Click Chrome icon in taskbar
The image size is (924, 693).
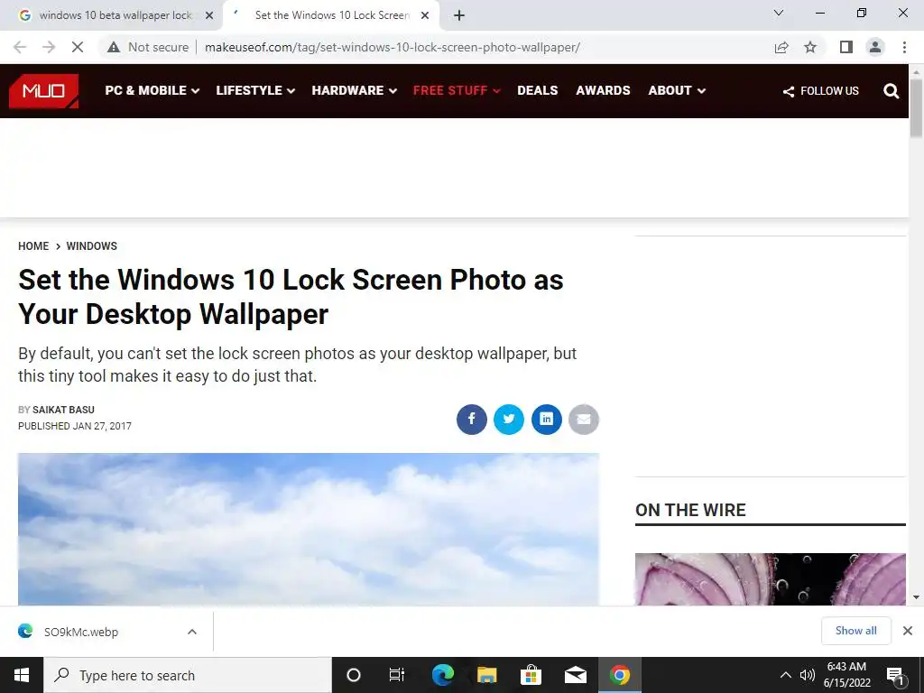(x=619, y=675)
